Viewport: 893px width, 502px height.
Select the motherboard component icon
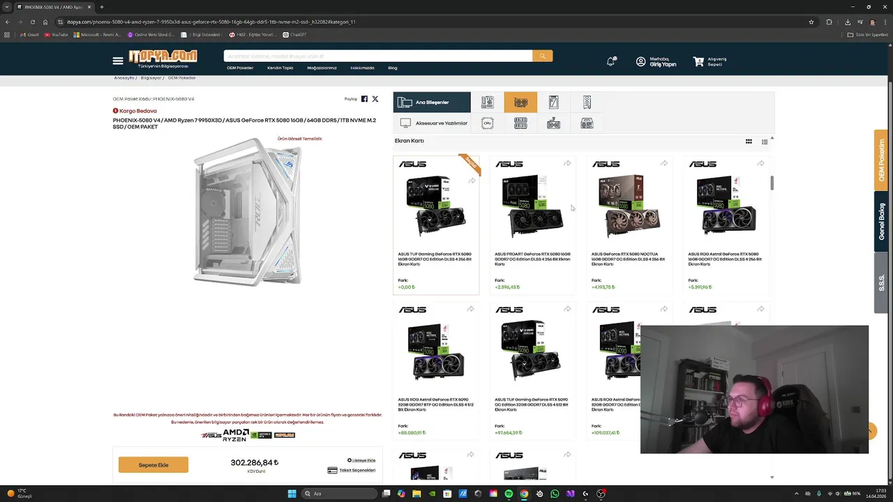click(487, 102)
